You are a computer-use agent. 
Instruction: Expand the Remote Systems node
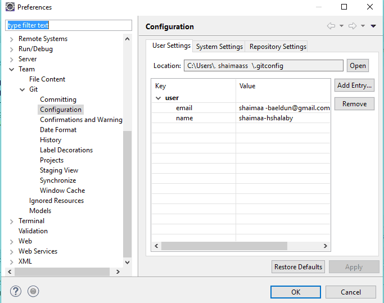[12, 39]
